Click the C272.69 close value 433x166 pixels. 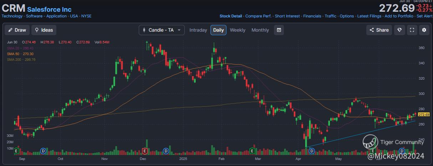(84, 42)
